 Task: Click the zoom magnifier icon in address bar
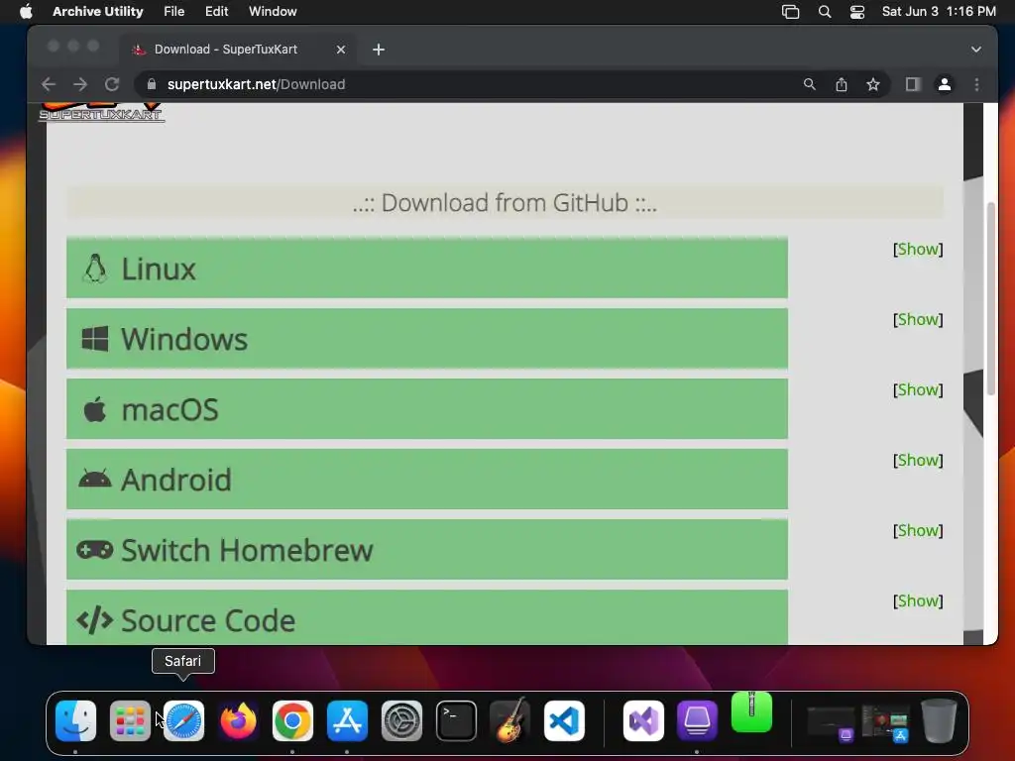pos(809,84)
